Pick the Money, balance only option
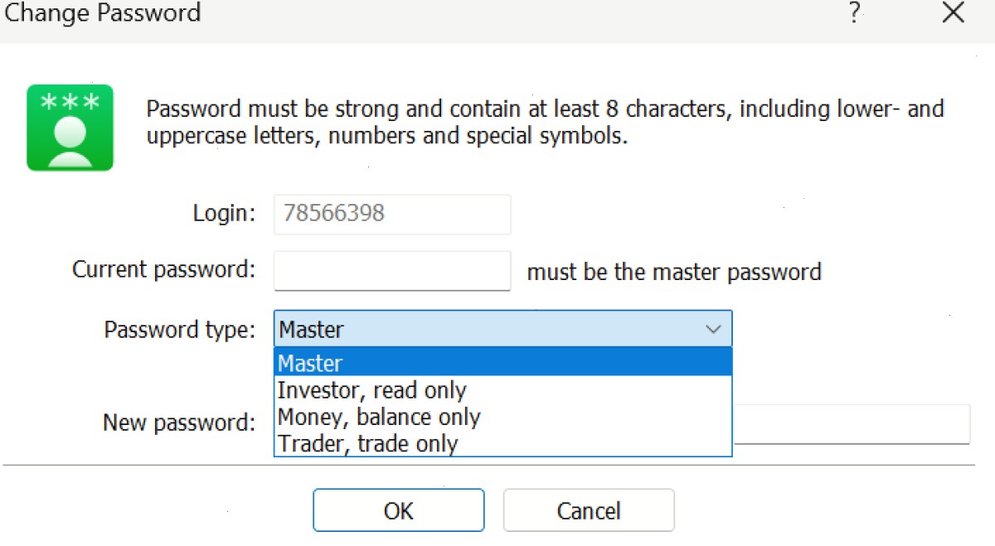Image resolution: width=995 pixels, height=546 pixels. [502, 417]
